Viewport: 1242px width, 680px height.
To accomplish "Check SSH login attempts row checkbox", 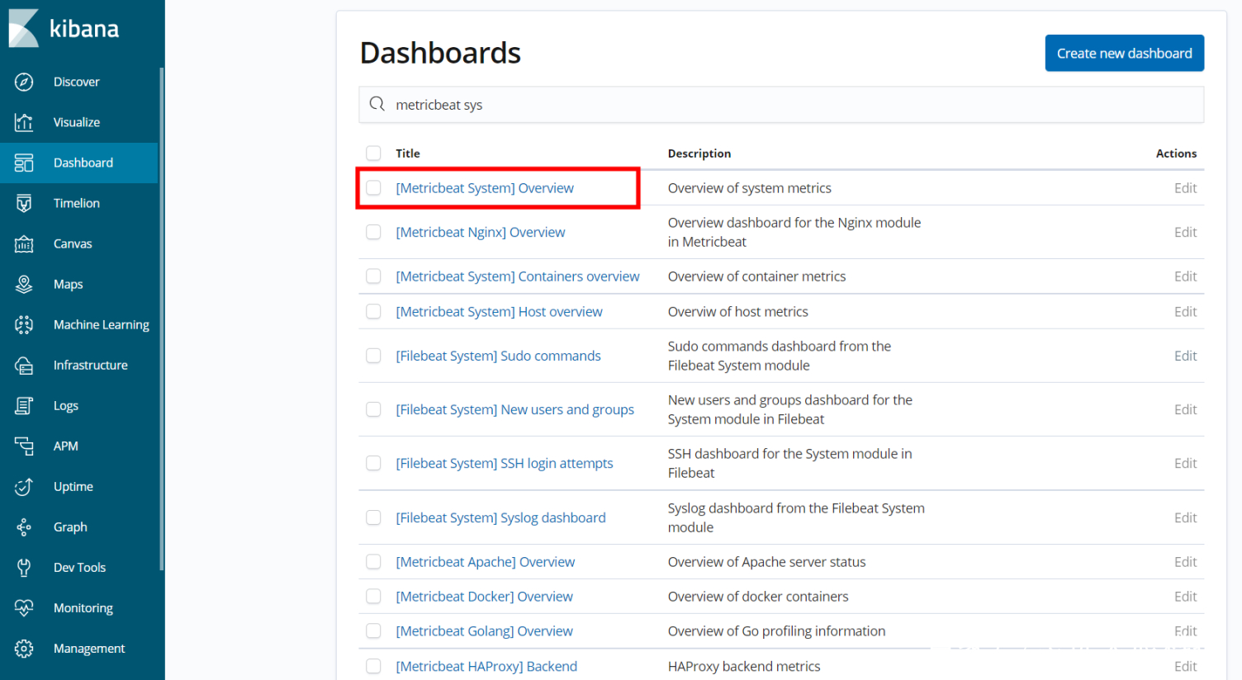I will [x=373, y=463].
